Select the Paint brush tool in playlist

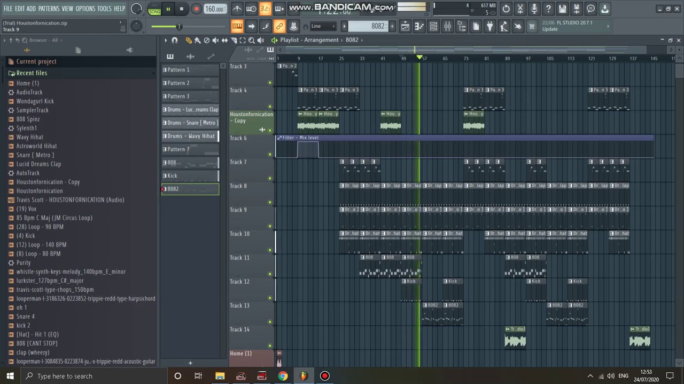tap(197, 41)
